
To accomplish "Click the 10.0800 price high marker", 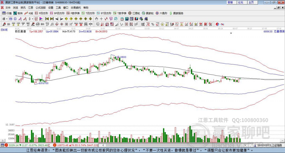I will [122, 57].
